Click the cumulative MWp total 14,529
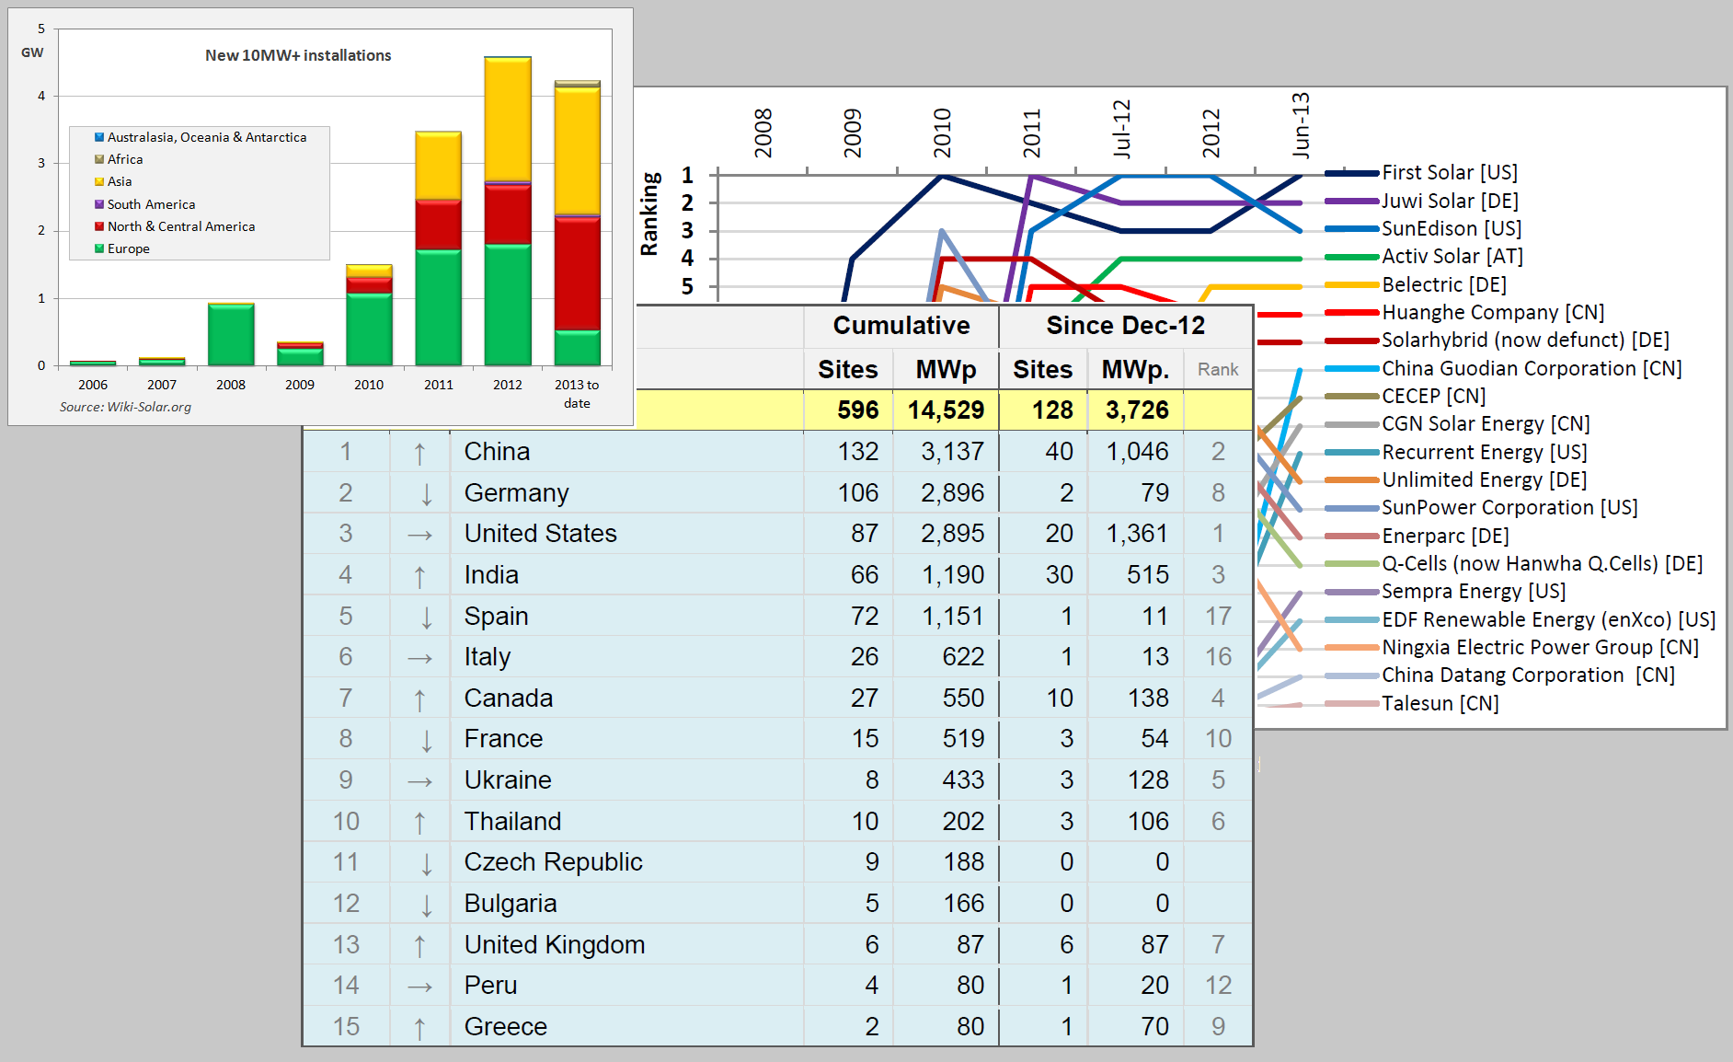This screenshot has width=1733, height=1062. [x=946, y=410]
